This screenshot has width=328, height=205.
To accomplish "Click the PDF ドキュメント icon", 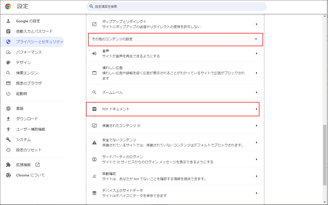I will point(95,109).
